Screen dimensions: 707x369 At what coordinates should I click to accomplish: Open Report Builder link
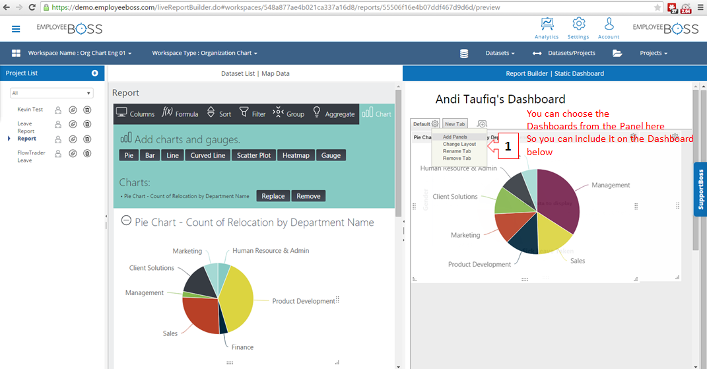point(527,73)
